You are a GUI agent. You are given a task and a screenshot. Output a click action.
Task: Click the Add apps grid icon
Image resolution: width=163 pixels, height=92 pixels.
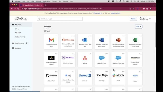[13, 48]
